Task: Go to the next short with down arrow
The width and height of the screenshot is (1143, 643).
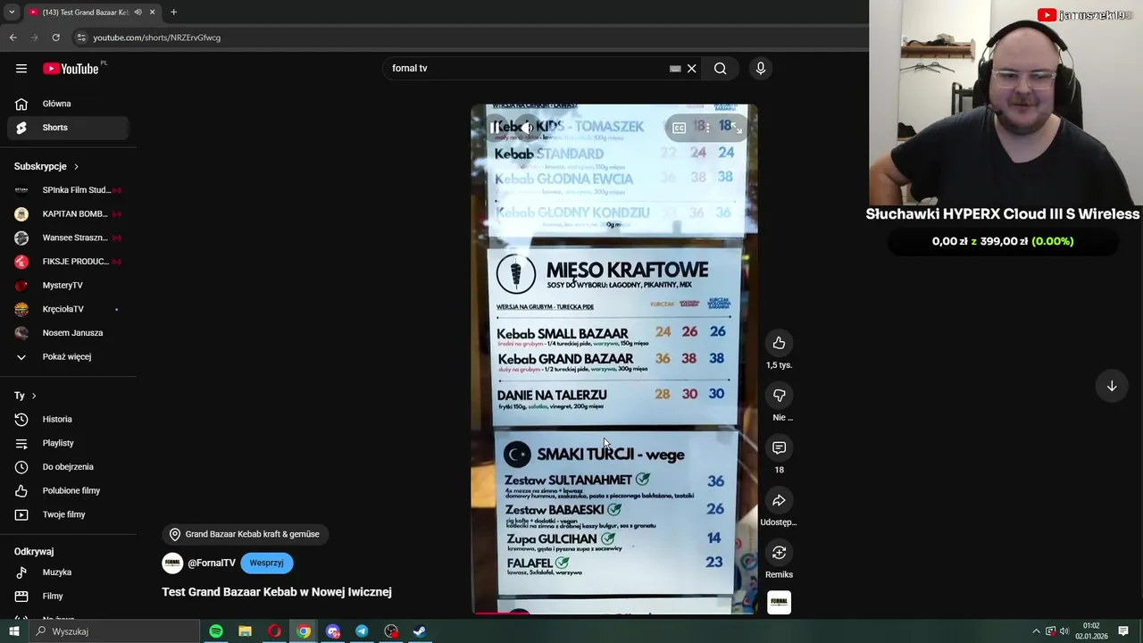Action: pyautogui.click(x=1112, y=386)
